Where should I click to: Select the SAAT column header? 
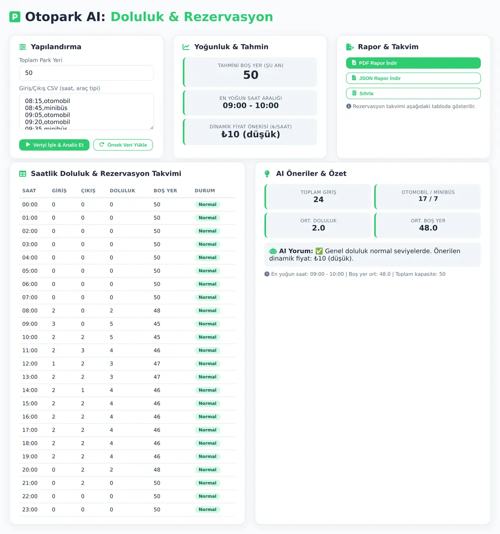(x=29, y=191)
